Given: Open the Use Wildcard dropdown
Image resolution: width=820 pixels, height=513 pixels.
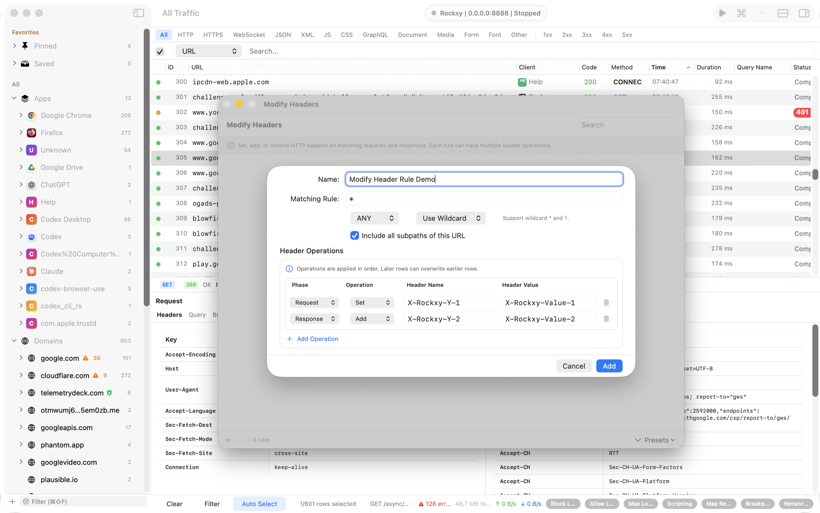Looking at the screenshot, I should 451,218.
